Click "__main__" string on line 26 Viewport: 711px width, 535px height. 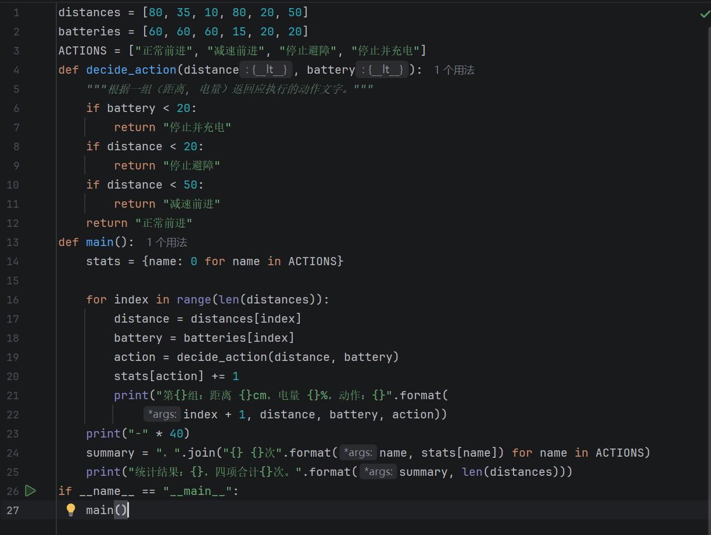(x=198, y=491)
